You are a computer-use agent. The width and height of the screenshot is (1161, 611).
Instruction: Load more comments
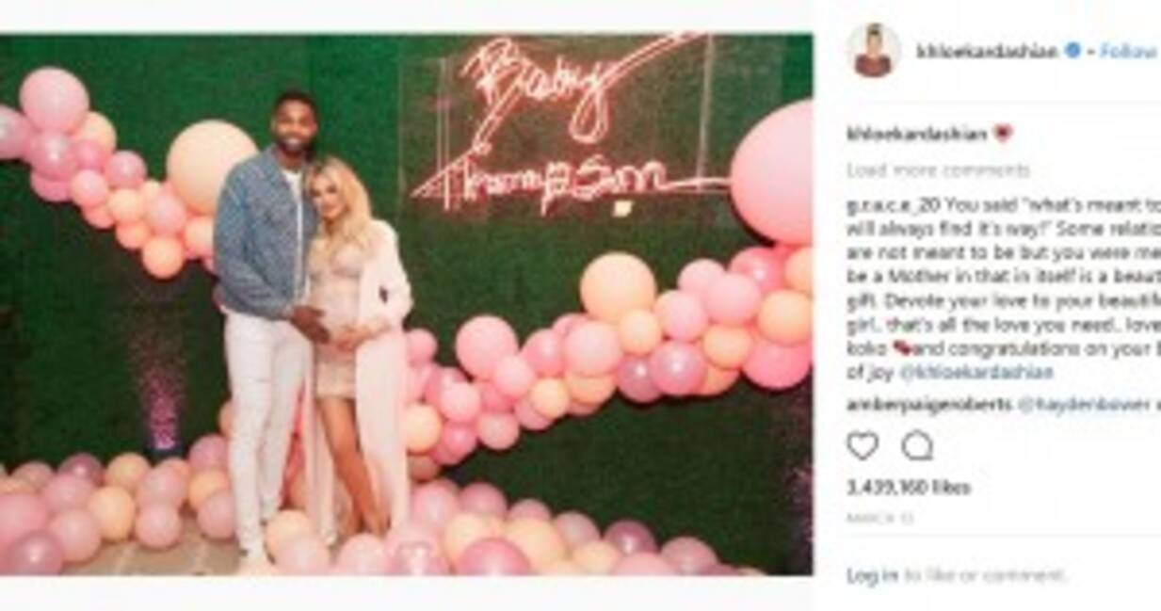938,170
